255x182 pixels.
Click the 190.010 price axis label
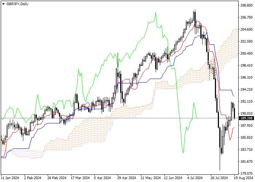pyautogui.click(x=247, y=114)
